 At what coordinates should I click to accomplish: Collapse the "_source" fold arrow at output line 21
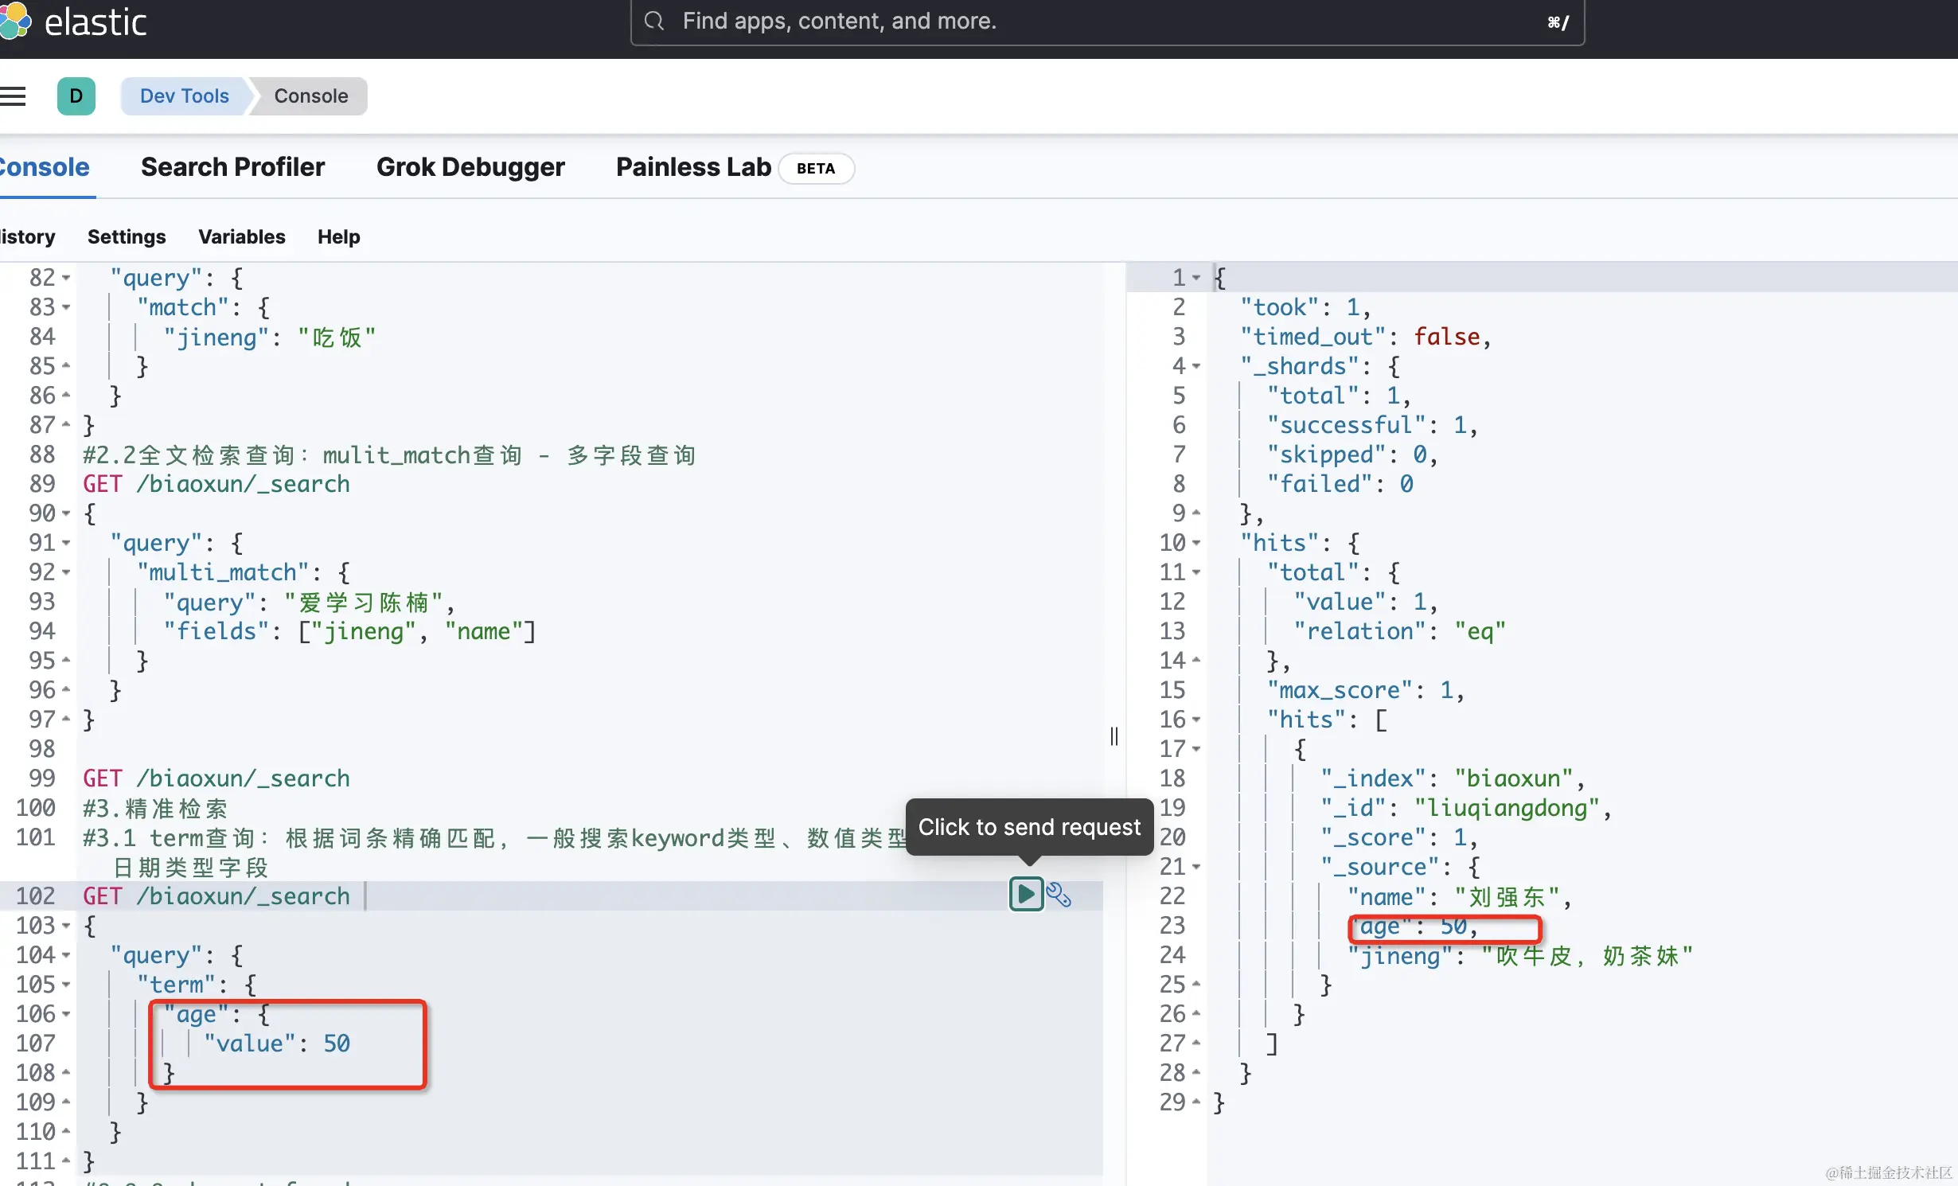(x=1196, y=867)
